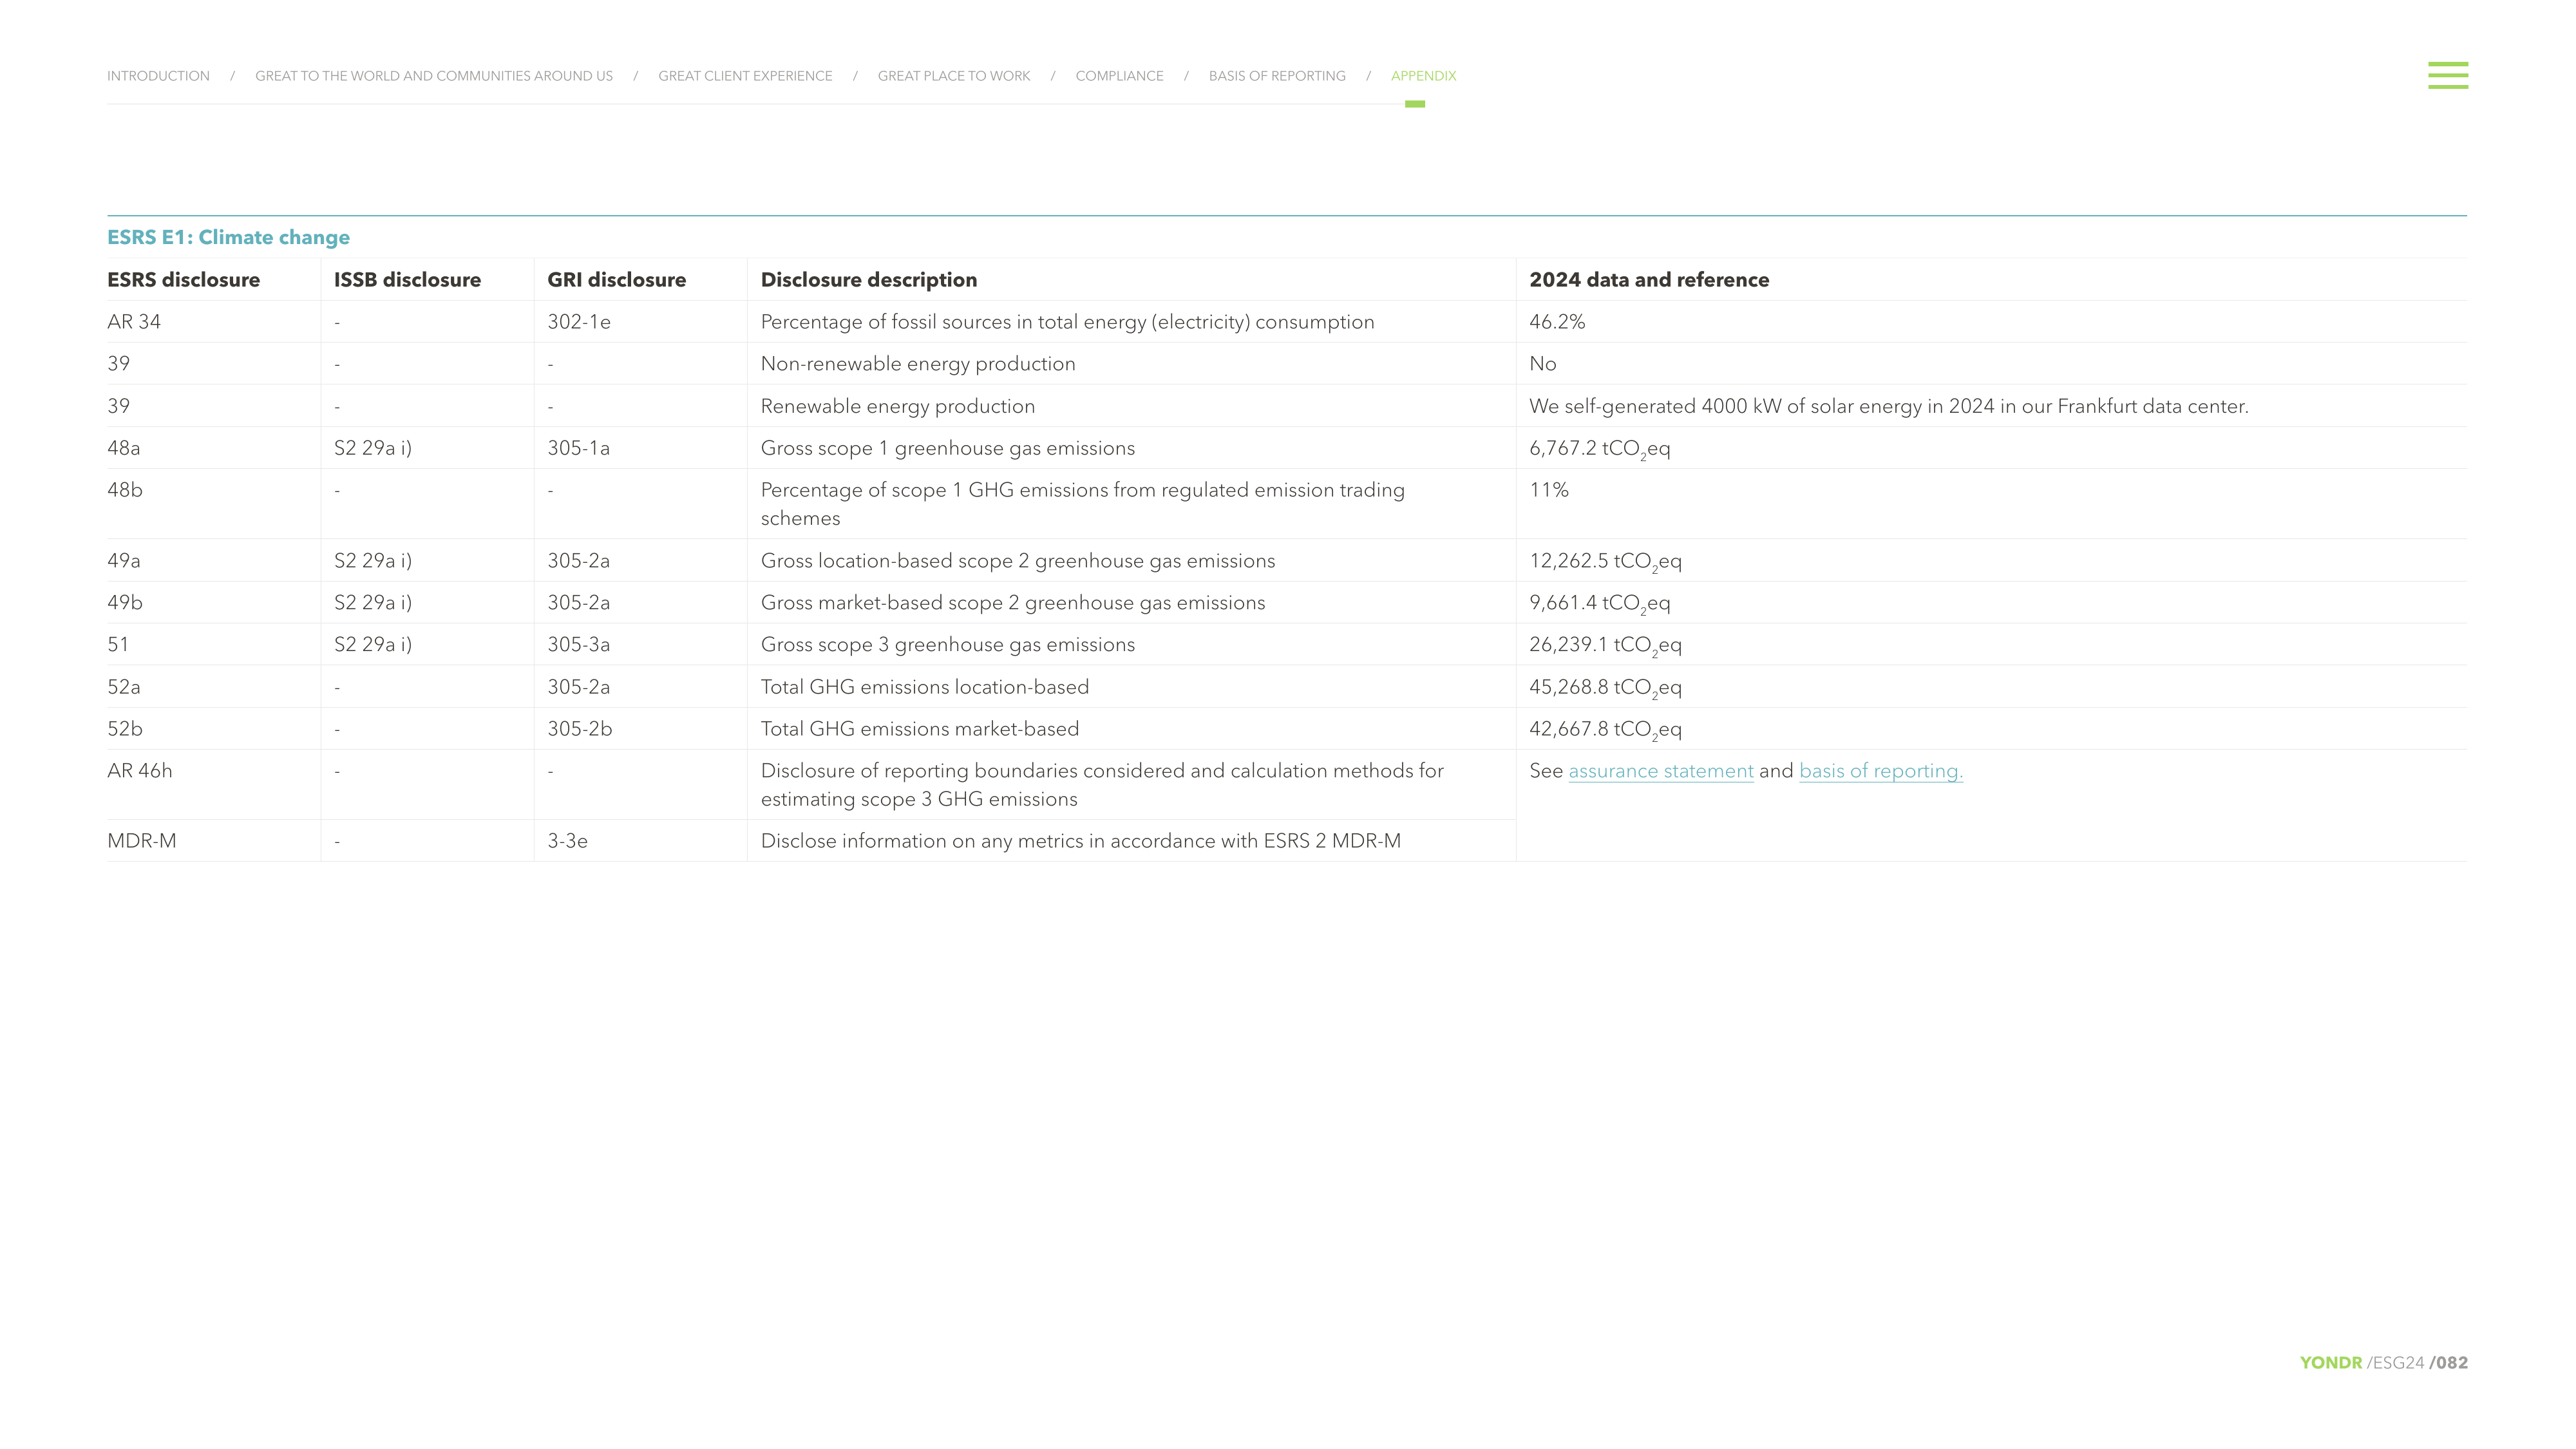Select the 12,262.5 tCO2eq value

1605,562
